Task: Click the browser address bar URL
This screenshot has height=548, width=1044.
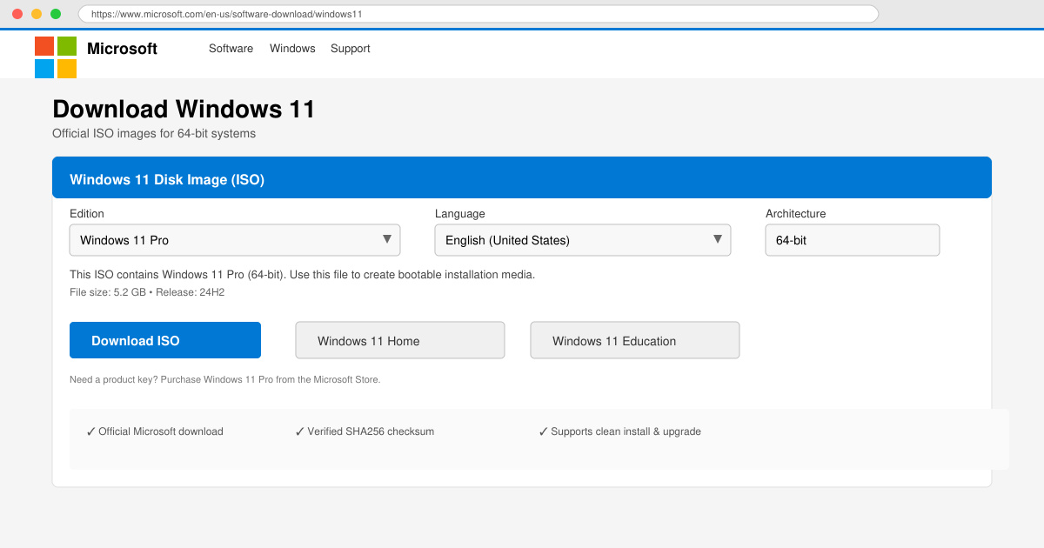Action: tap(478, 14)
